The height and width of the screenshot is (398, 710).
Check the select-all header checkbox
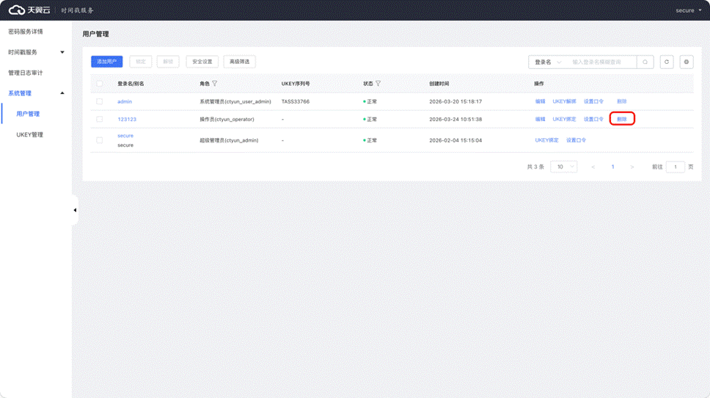tap(100, 84)
